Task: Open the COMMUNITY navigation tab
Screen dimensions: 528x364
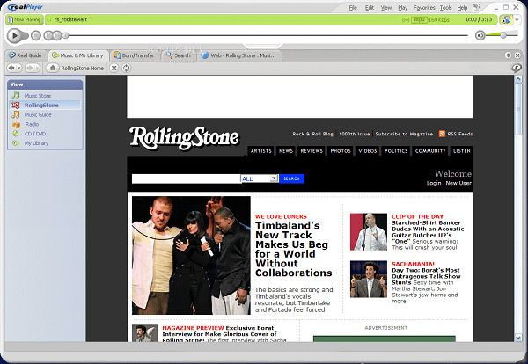Action: coord(430,151)
